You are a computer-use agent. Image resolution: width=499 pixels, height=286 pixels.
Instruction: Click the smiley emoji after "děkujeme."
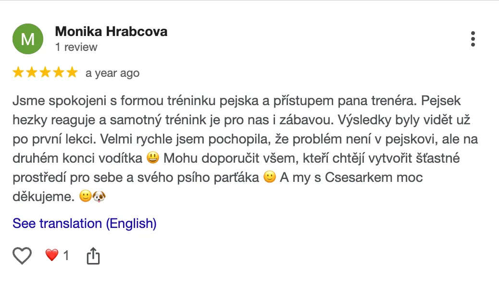tap(85, 197)
